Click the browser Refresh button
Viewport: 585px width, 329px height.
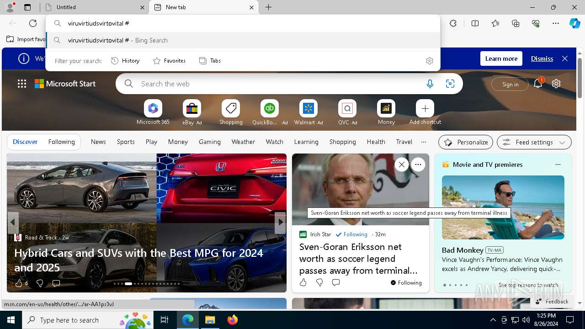(33, 23)
